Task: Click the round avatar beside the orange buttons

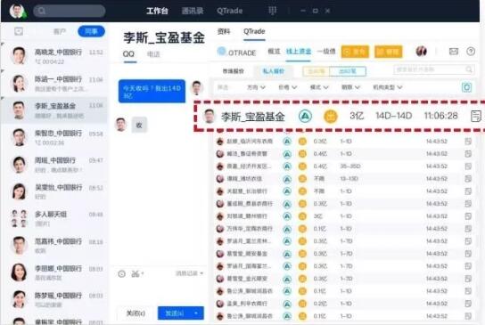Action: (422, 52)
